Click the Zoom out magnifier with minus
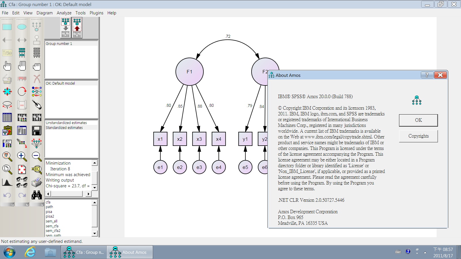The width and height of the screenshot is (461, 259). coord(37,156)
